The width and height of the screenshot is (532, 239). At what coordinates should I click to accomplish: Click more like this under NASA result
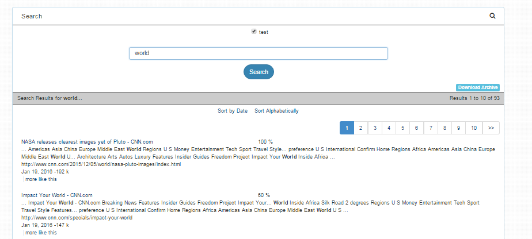click(41, 179)
